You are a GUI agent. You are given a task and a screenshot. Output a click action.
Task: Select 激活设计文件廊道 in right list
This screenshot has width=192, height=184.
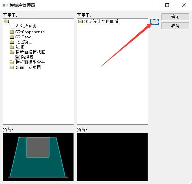click(x=101, y=22)
